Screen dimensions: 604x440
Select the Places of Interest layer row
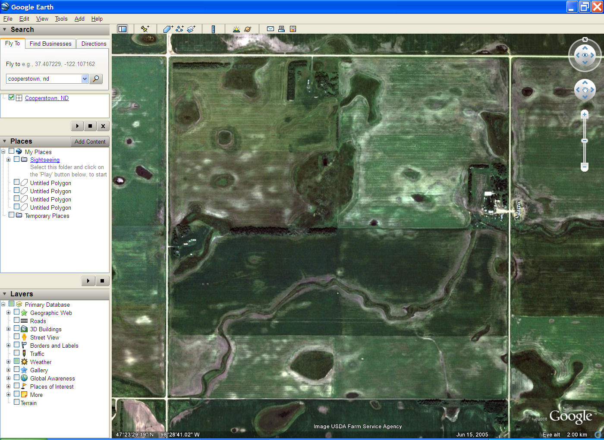click(x=52, y=387)
